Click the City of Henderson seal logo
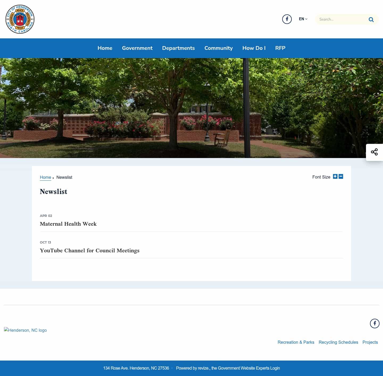Image resolution: width=383 pixels, height=376 pixels. click(x=20, y=19)
